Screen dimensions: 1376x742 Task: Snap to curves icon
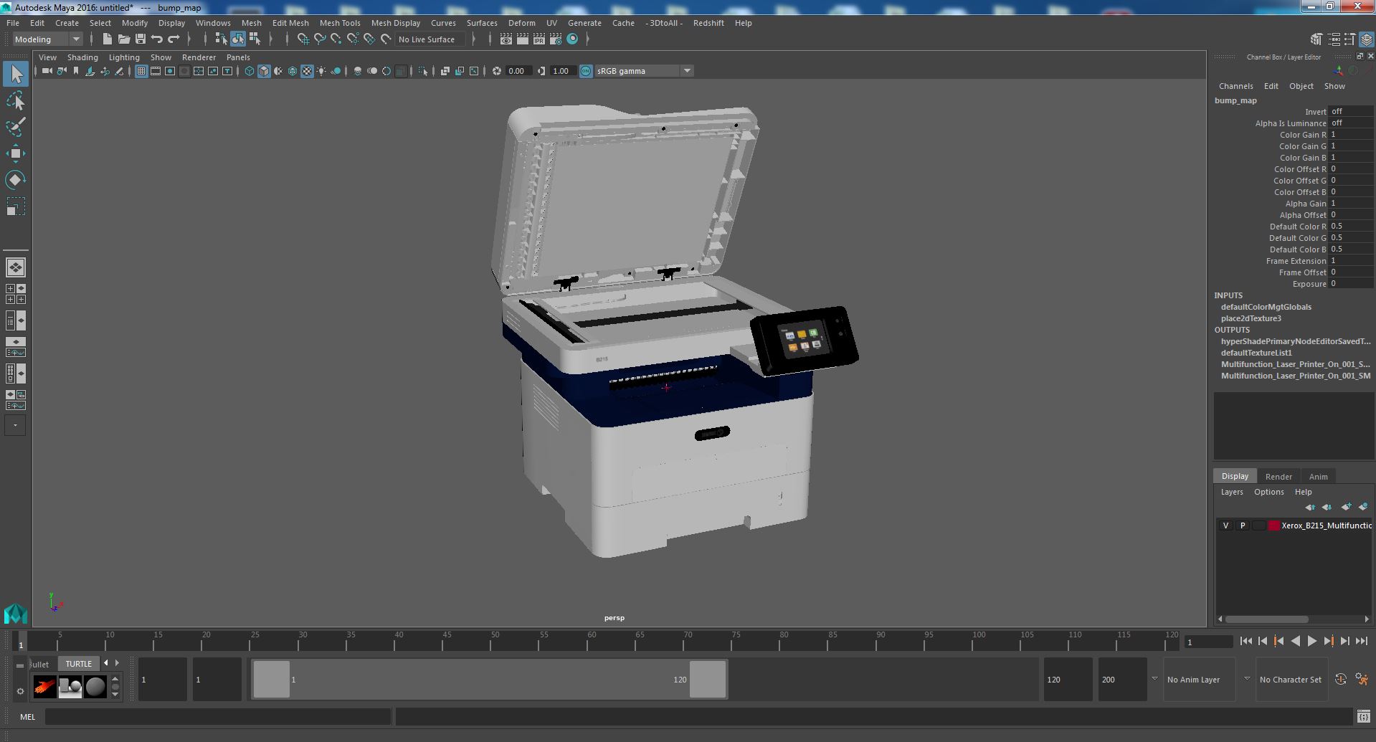pyautogui.click(x=320, y=39)
